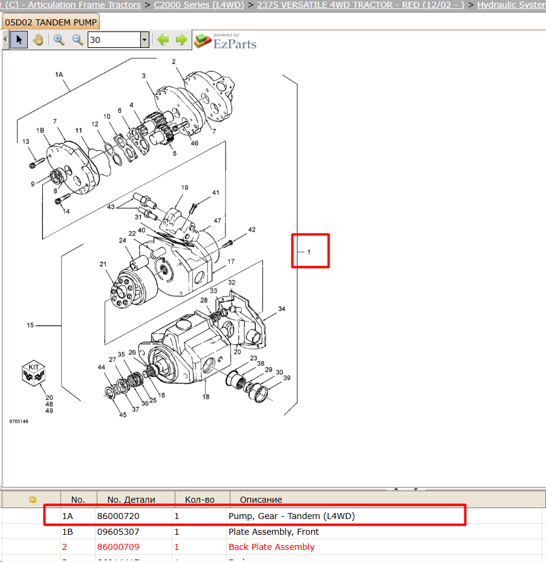Click the splitter down arrow above table

tap(415, 489)
